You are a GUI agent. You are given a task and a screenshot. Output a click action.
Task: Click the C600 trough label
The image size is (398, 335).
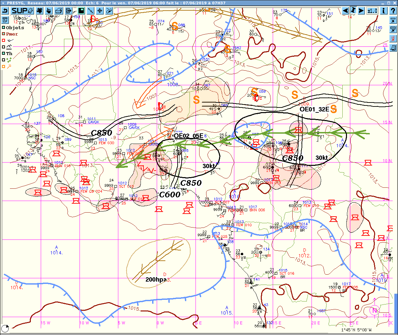[170, 194]
